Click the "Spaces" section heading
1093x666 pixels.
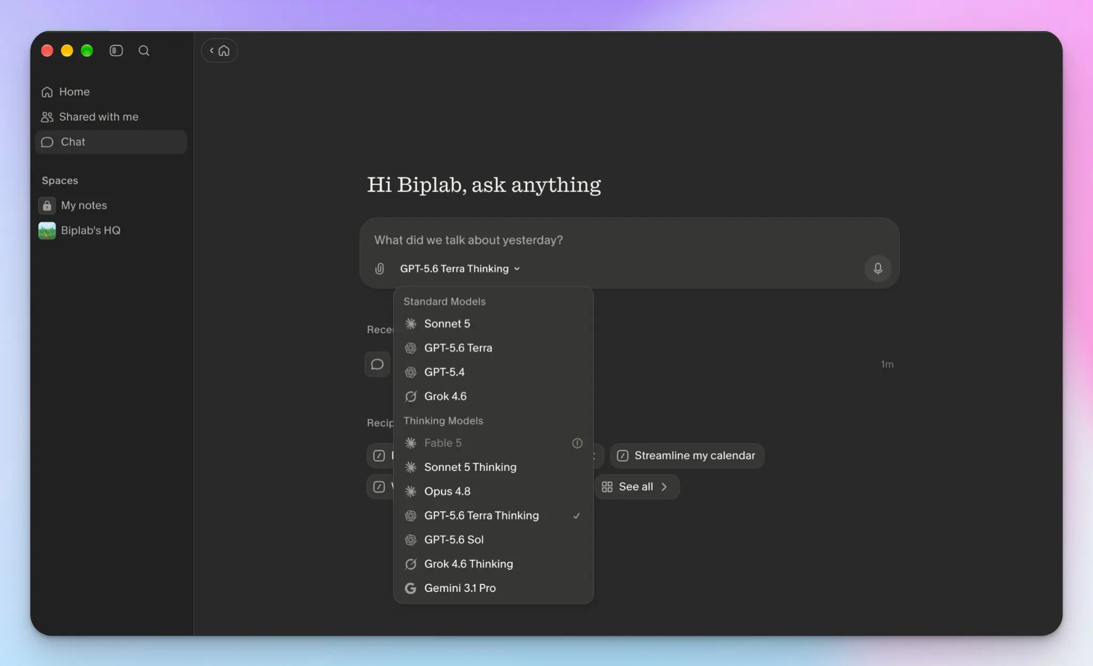(60, 181)
